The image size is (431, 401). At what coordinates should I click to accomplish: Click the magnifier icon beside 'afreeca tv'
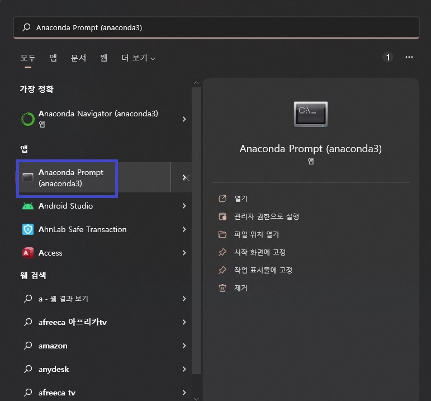(x=28, y=393)
